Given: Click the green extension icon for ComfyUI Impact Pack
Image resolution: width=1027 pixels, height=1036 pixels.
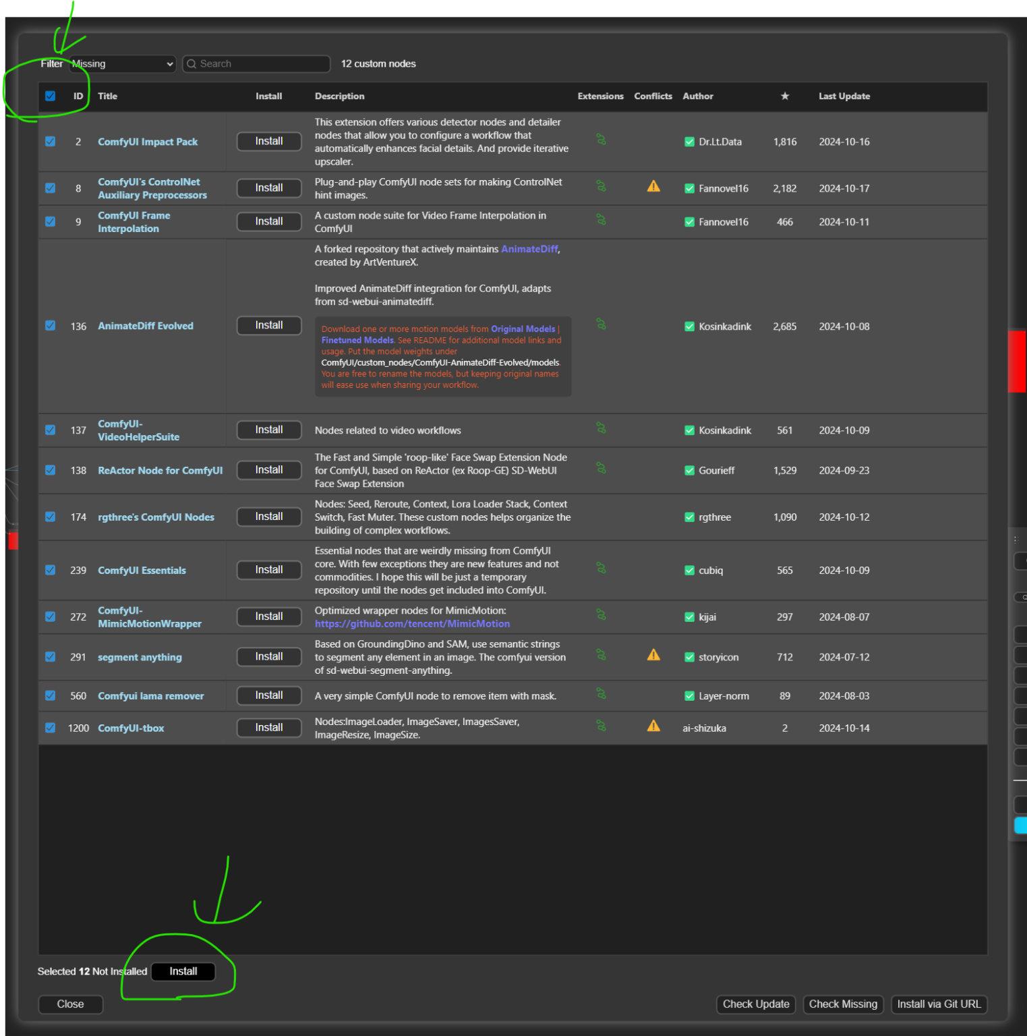Looking at the screenshot, I should click(601, 141).
